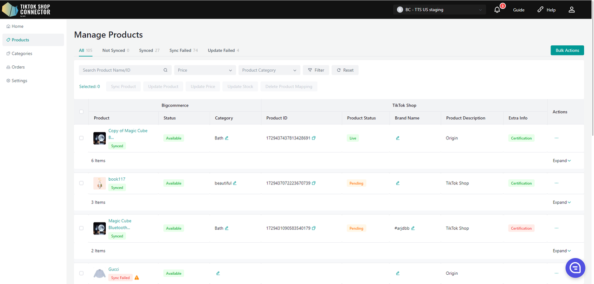Go to Home in the sidebar
The image size is (594, 284).
[33, 26]
